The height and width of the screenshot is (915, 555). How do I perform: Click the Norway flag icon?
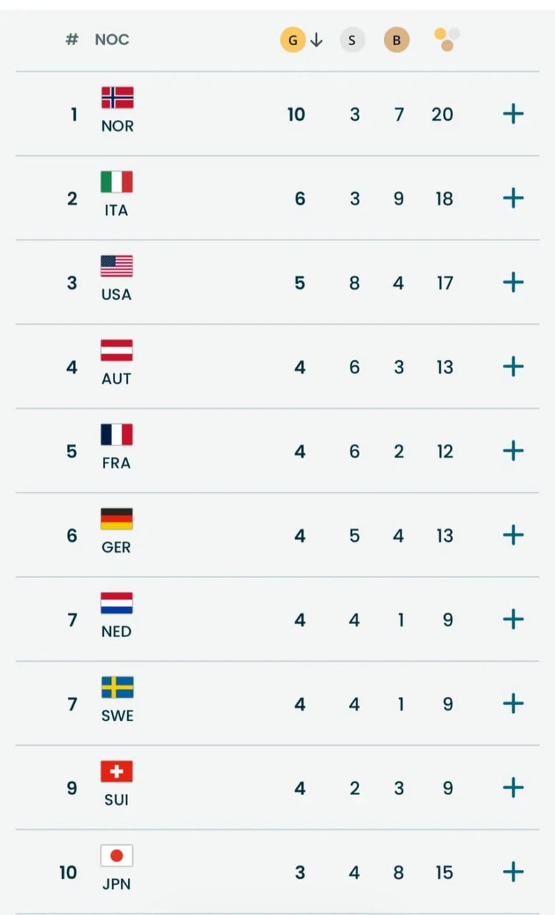pyautogui.click(x=117, y=97)
